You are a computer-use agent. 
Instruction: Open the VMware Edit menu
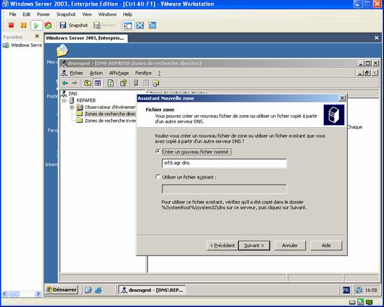[x=27, y=15]
